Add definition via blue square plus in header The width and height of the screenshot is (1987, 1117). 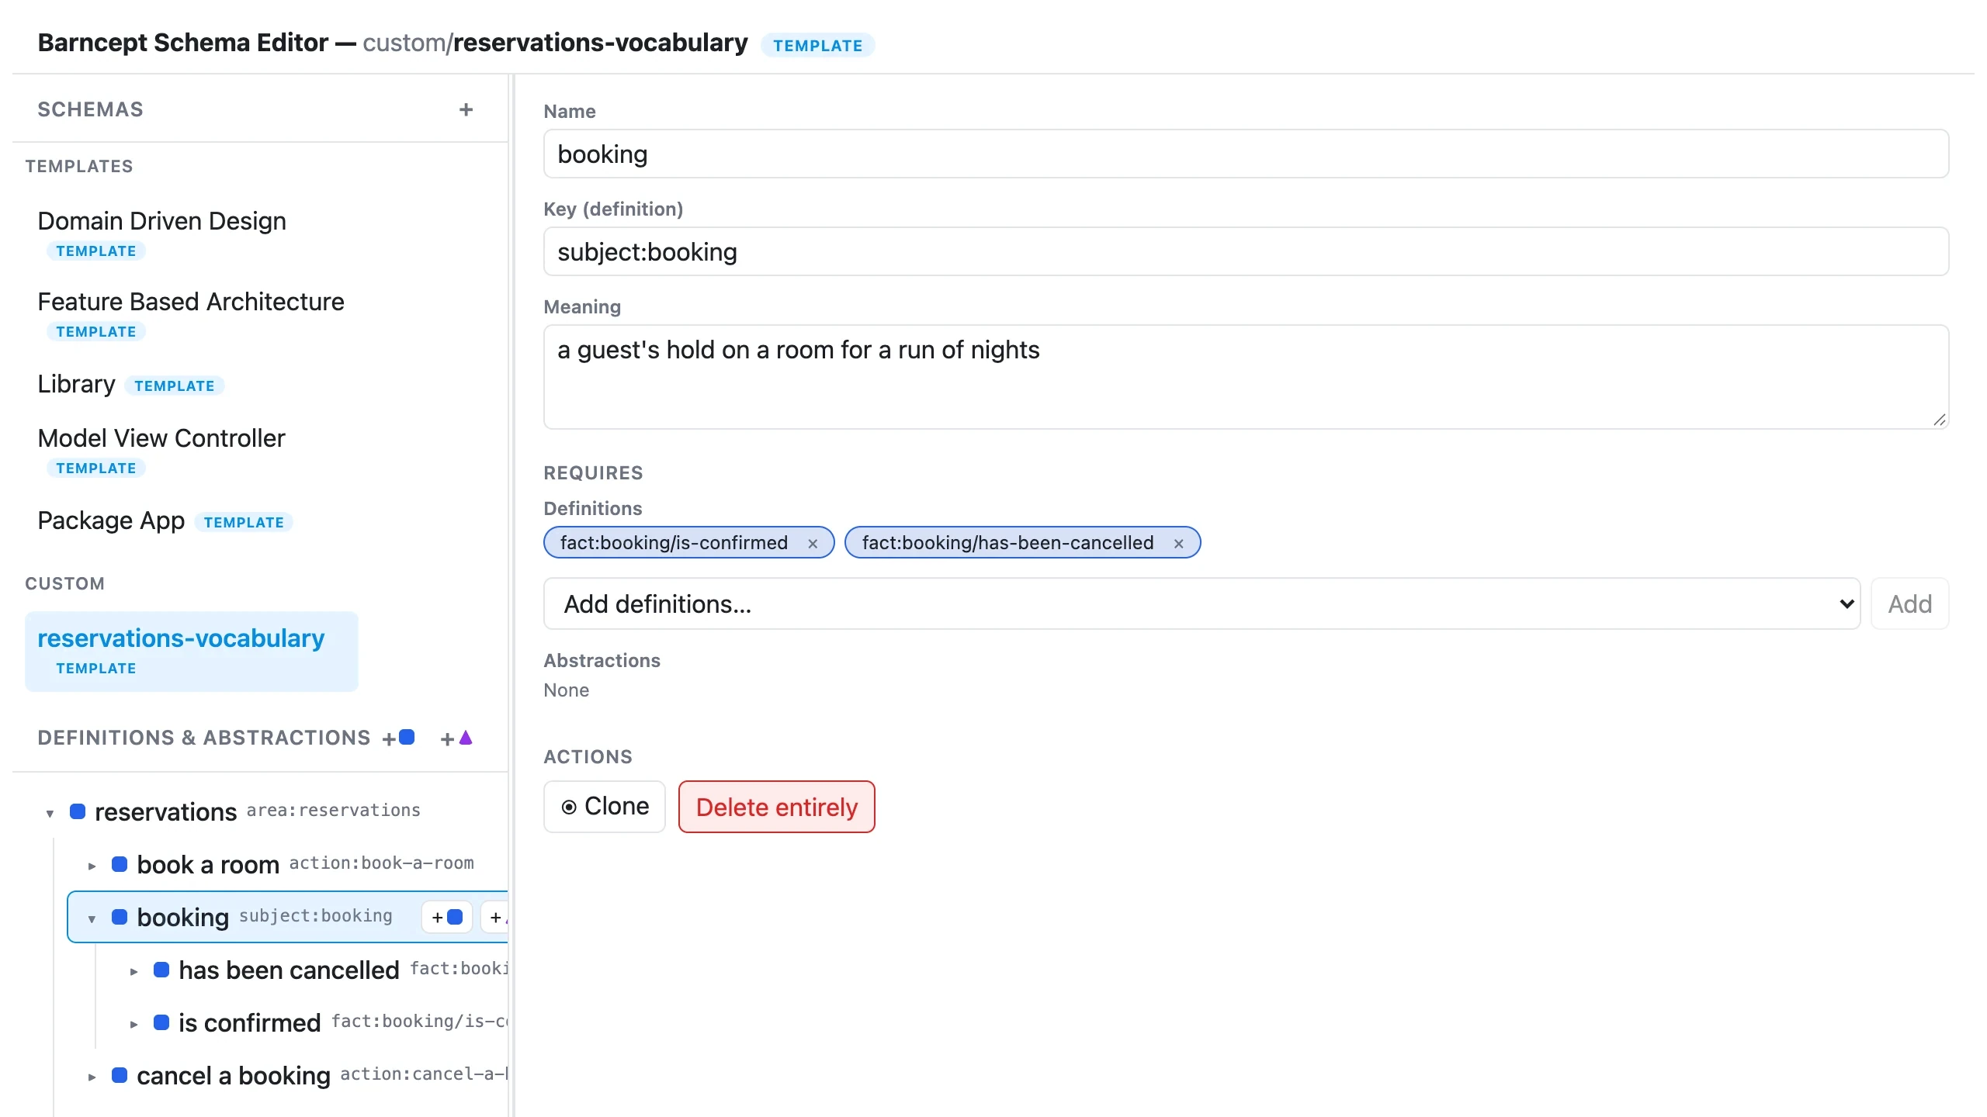[399, 738]
